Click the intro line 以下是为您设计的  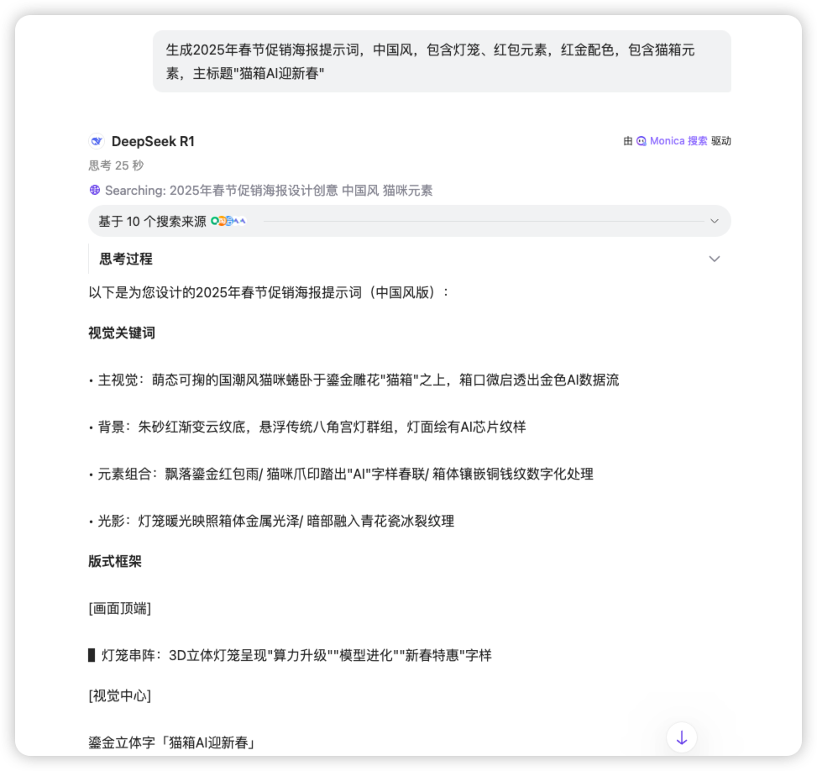tap(269, 292)
